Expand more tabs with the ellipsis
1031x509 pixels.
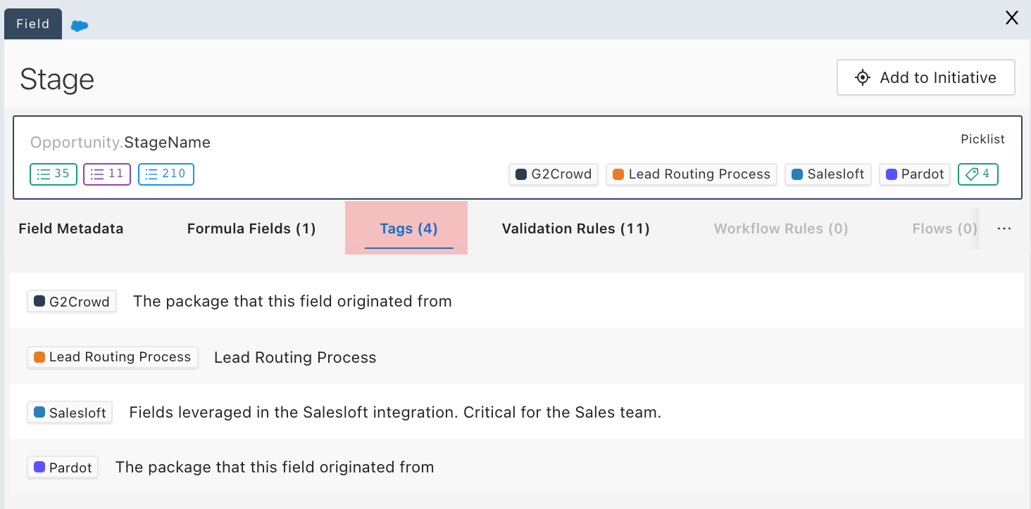[1004, 228]
